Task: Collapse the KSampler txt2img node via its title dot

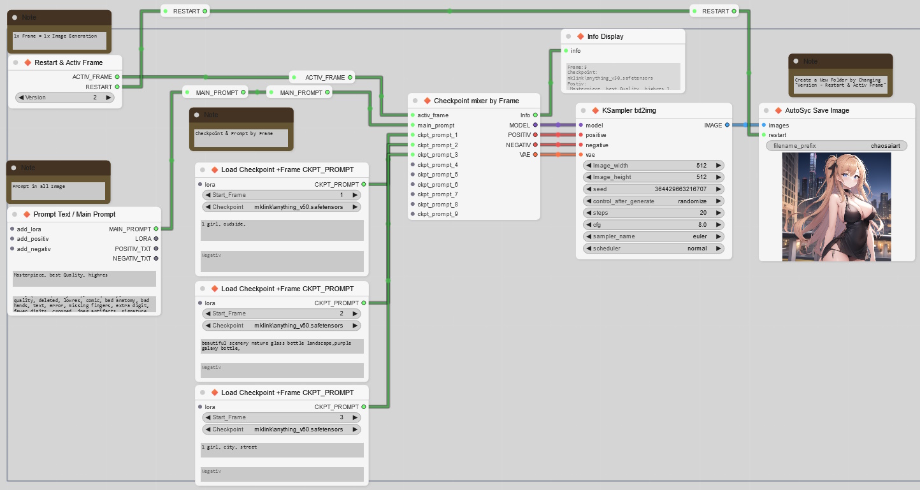Action: pyautogui.click(x=583, y=111)
